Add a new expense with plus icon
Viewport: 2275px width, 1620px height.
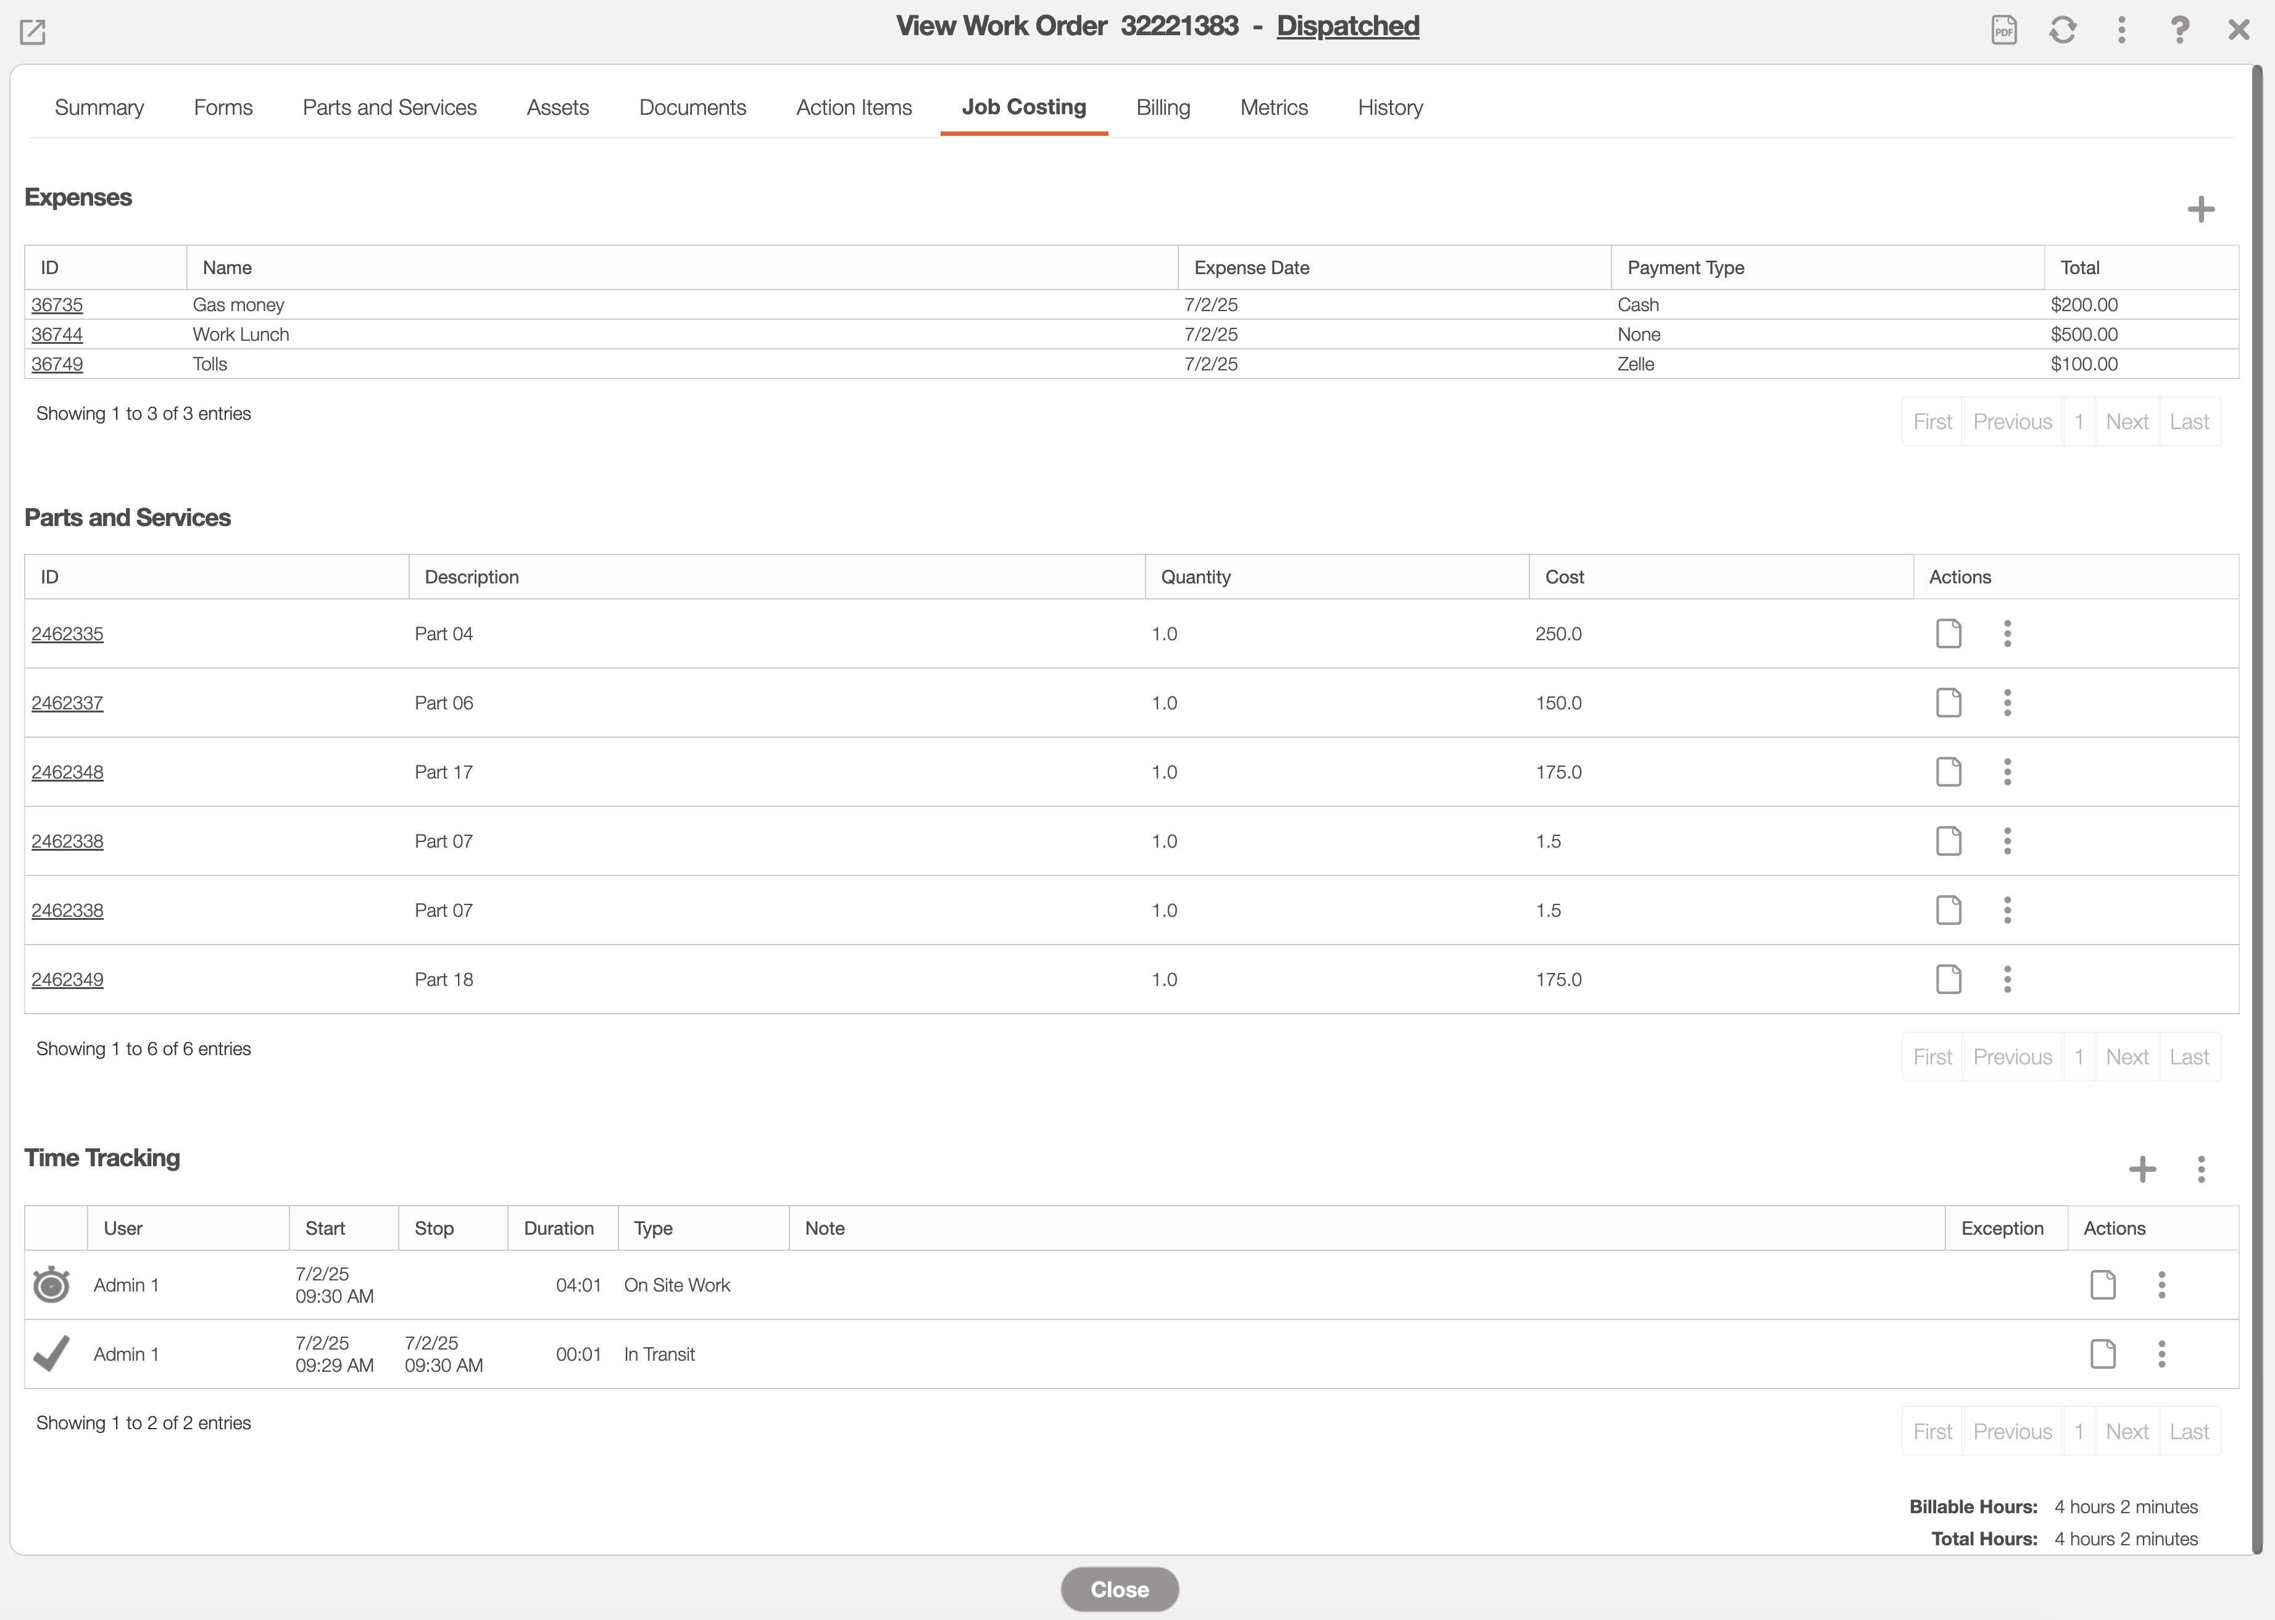coord(2200,209)
